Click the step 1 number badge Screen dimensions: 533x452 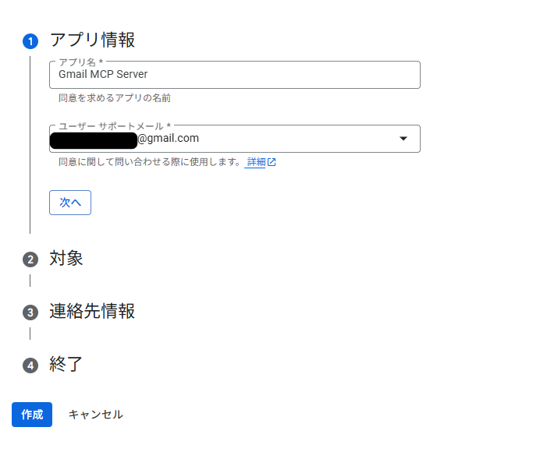click(30, 41)
